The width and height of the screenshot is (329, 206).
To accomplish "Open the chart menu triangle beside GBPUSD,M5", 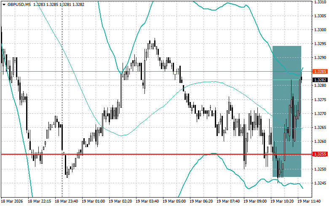I will [4, 4].
